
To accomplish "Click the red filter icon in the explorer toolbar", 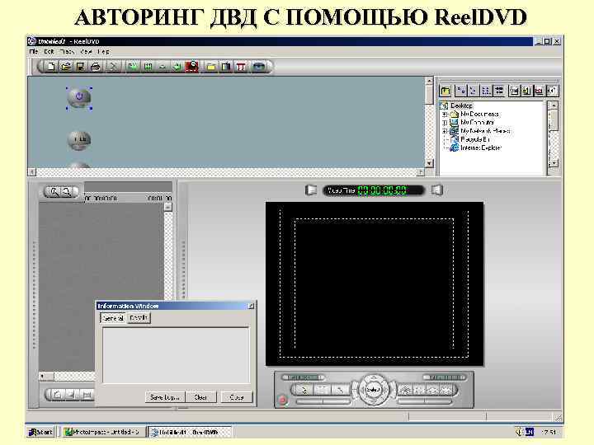I will (x=539, y=91).
